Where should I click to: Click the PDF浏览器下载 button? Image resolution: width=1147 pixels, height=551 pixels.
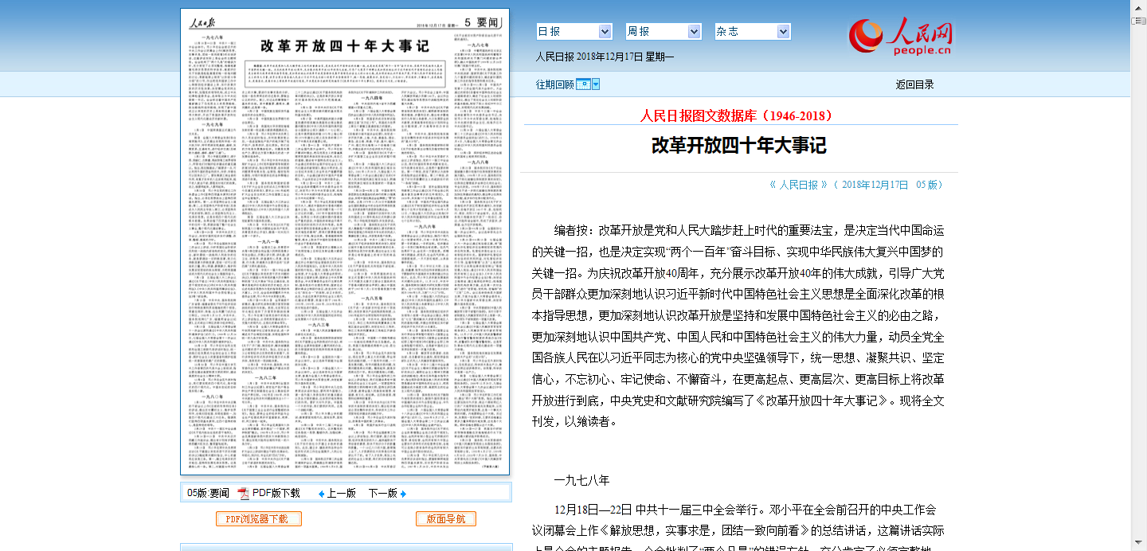pos(258,519)
